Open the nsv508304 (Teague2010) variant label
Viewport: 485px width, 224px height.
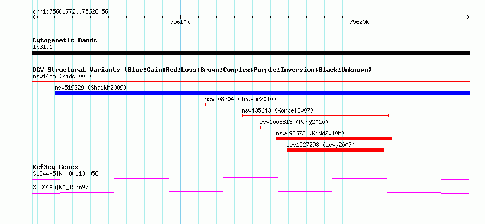tap(240, 99)
